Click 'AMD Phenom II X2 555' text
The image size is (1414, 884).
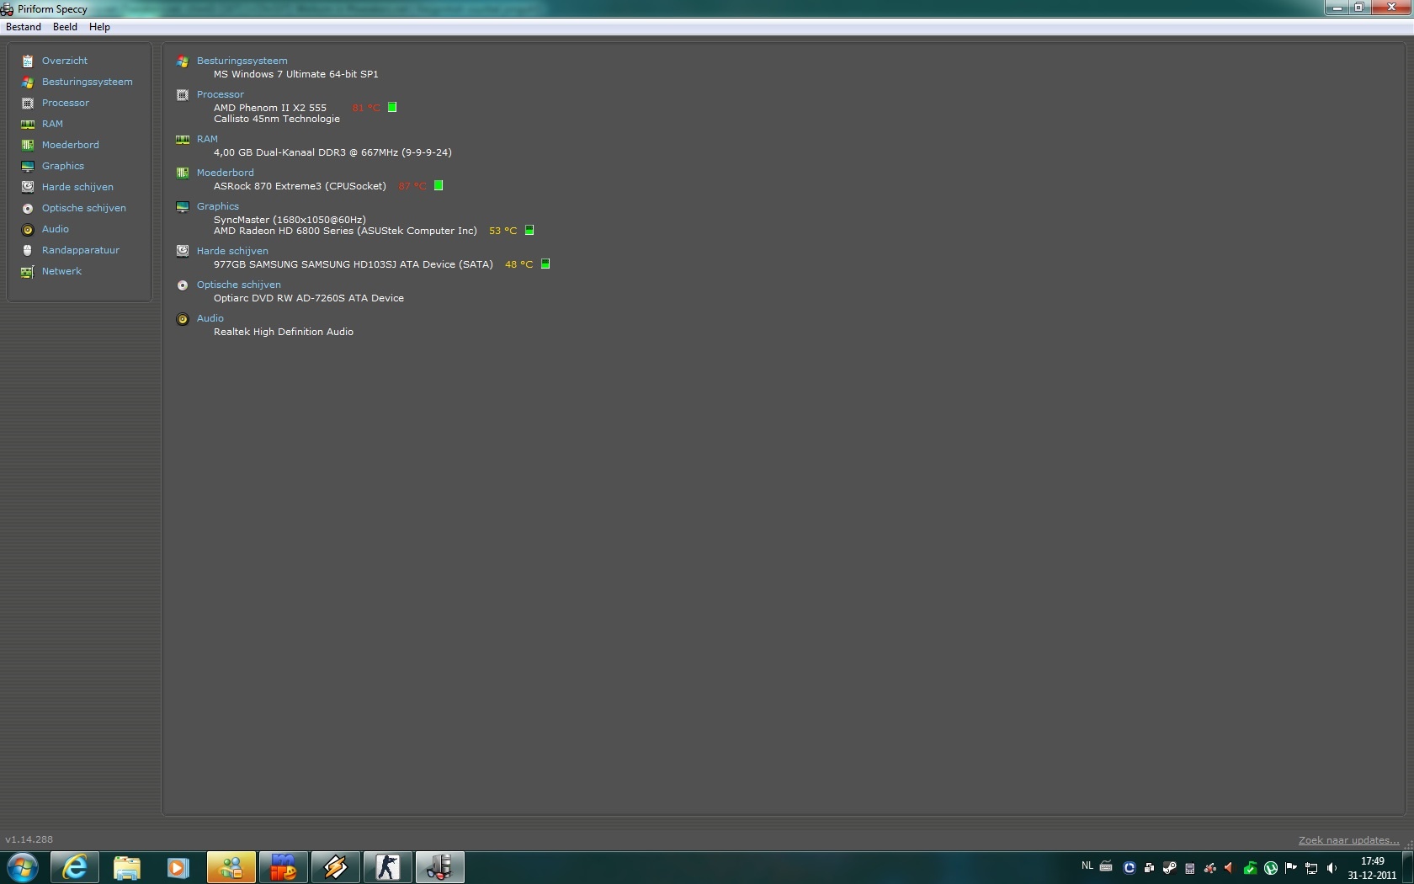(x=270, y=108)
